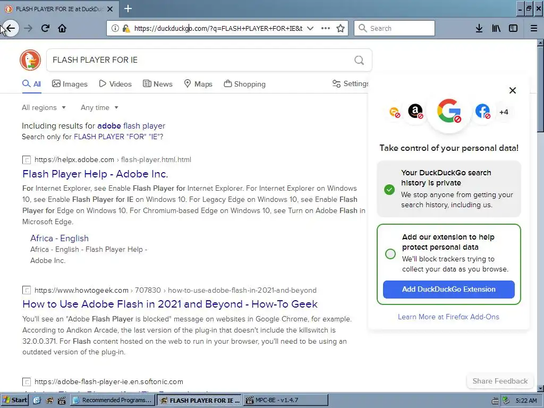Image resolution: width=544 pixels, height=408 pixels.
Task: Open the Firefox hamburger menu
Action: click(534, 28)
